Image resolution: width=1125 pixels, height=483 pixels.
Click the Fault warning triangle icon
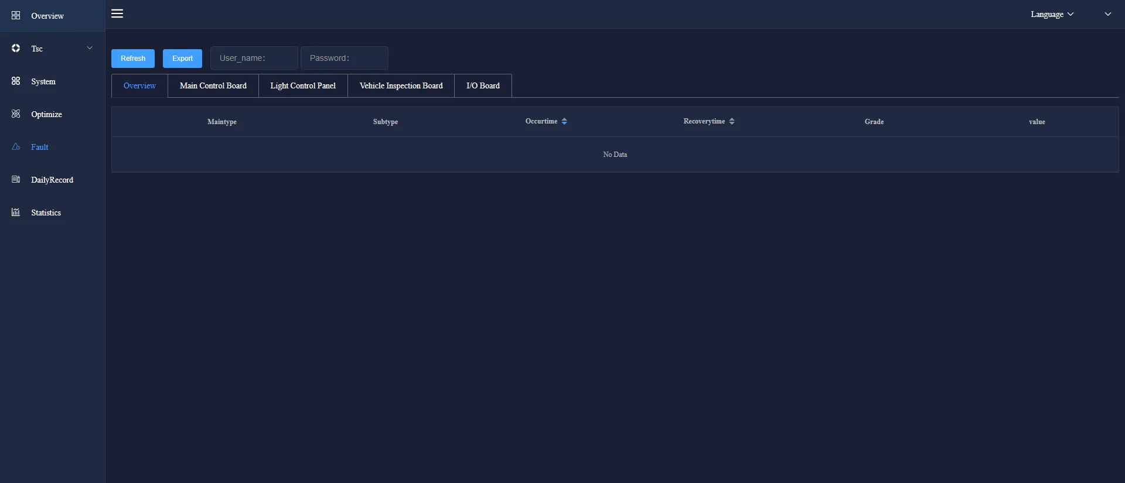coord(16,146)
